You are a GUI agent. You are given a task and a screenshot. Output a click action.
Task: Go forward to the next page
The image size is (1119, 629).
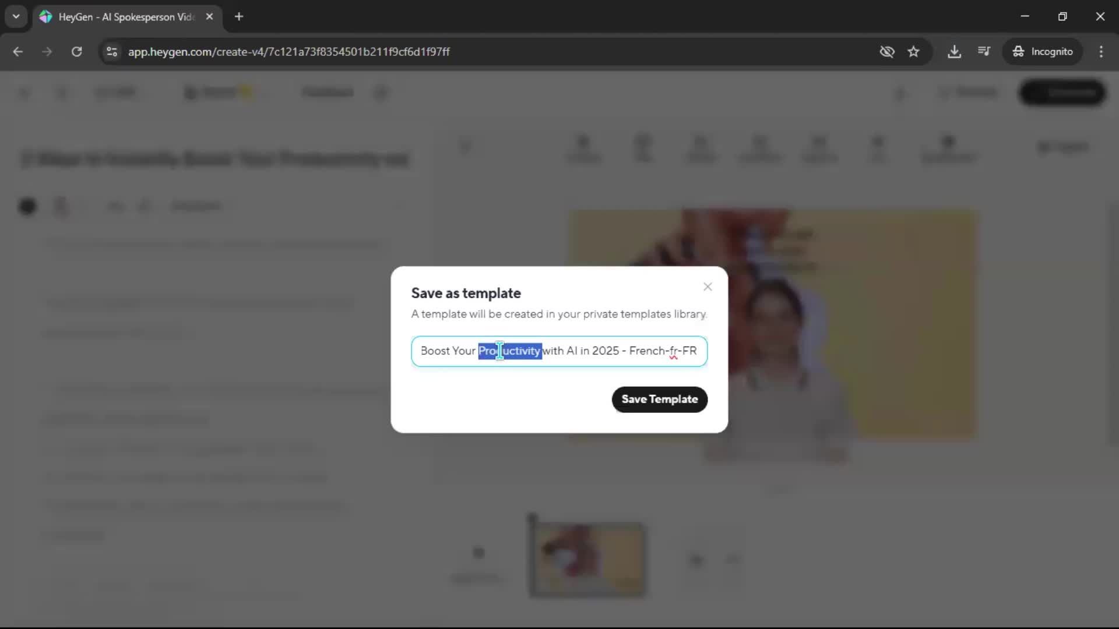(x=47, y=51)
